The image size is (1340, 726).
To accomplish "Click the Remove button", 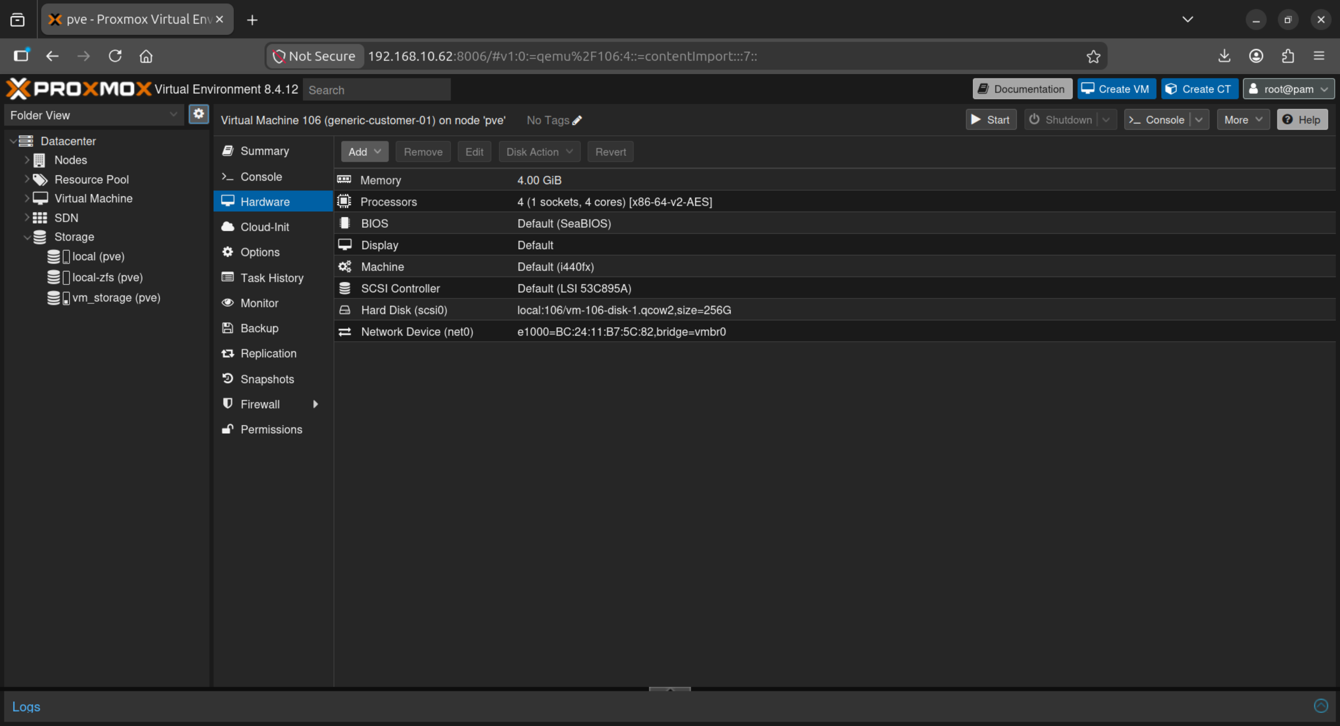I will [x=423, y=151].
